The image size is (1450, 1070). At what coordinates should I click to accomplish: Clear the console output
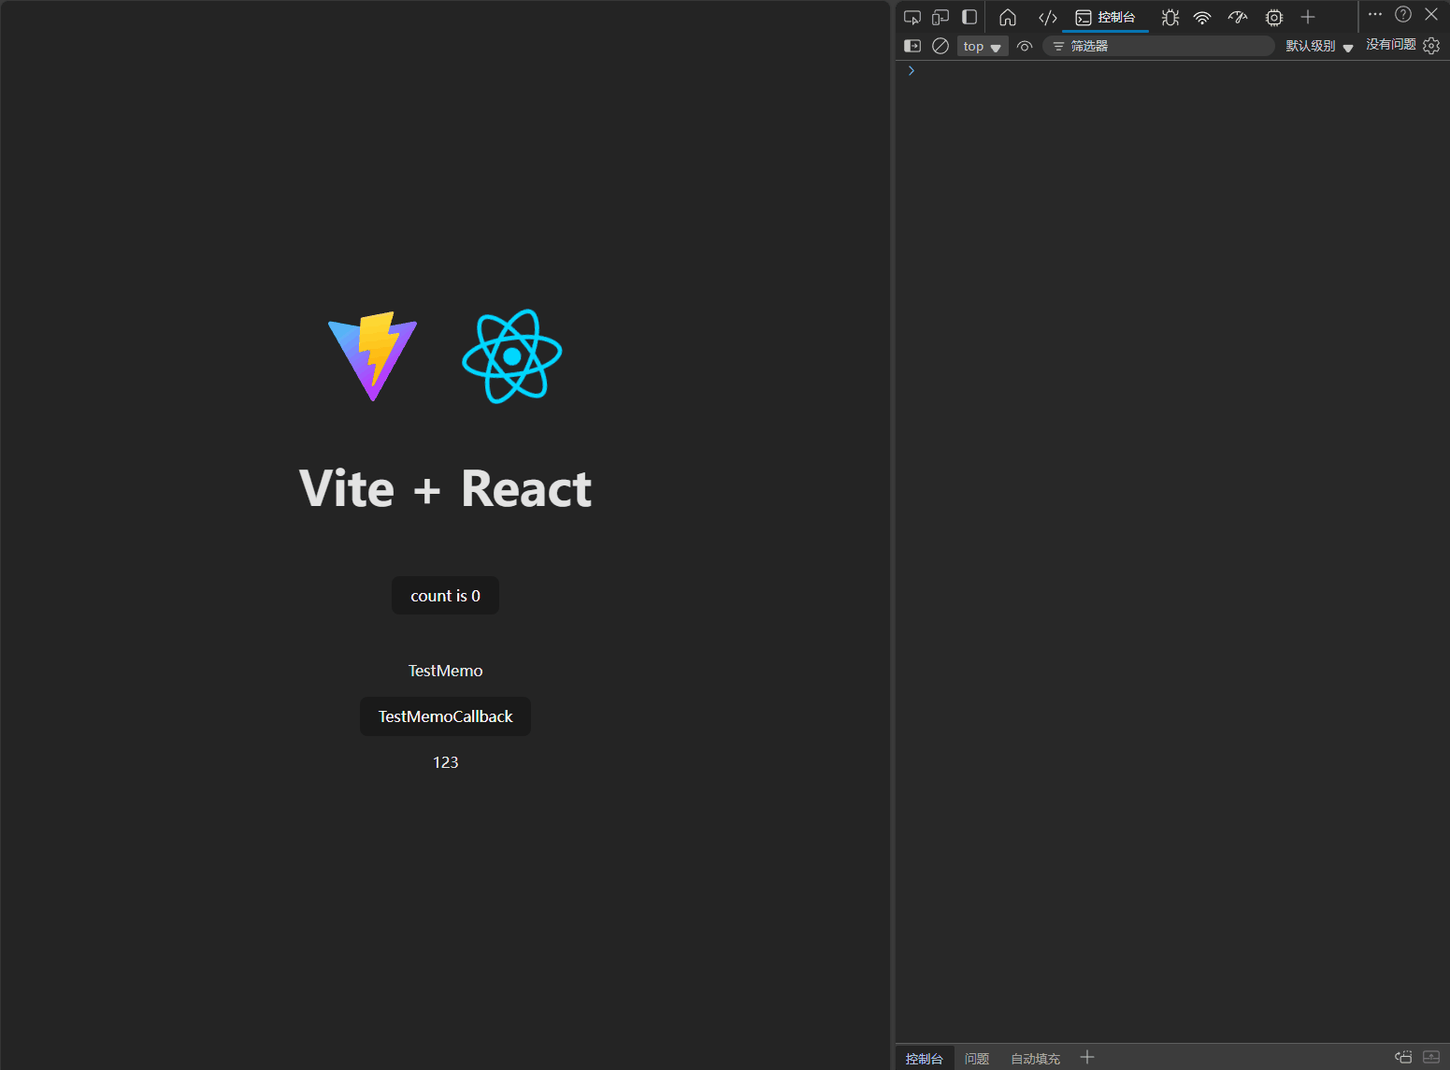(940, 45)
